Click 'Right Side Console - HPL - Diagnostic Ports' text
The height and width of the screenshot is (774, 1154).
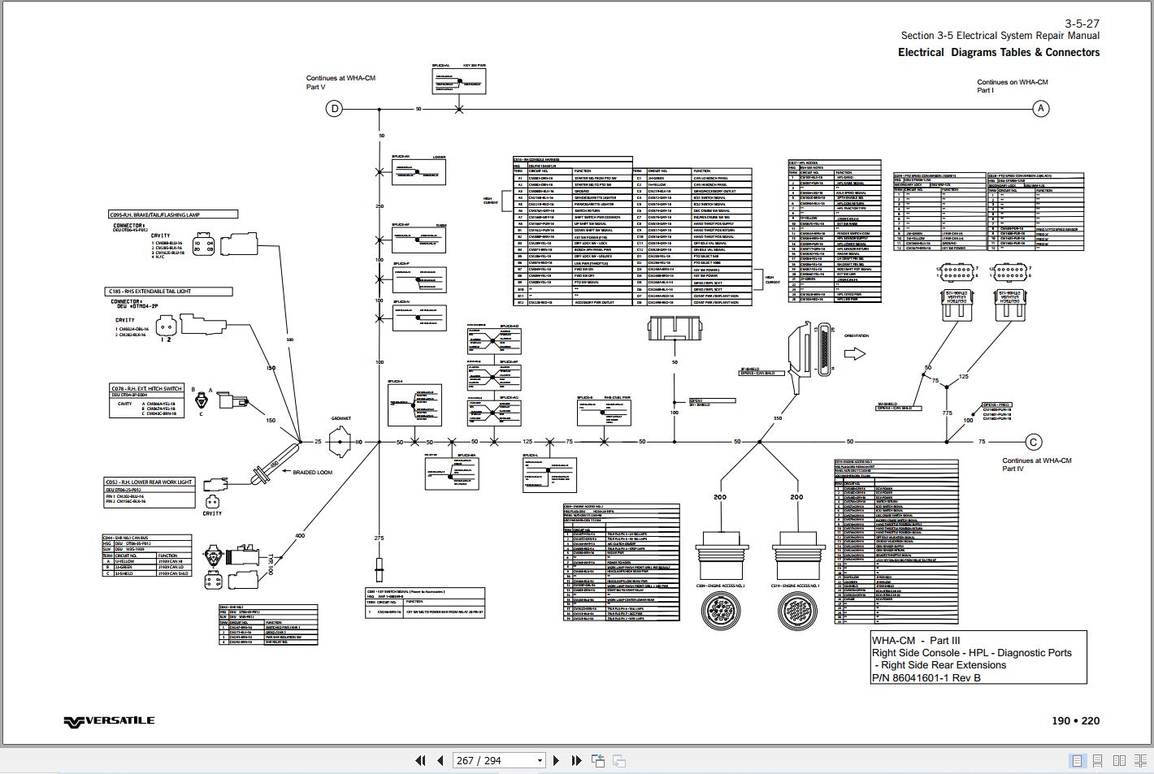point(972,653)
